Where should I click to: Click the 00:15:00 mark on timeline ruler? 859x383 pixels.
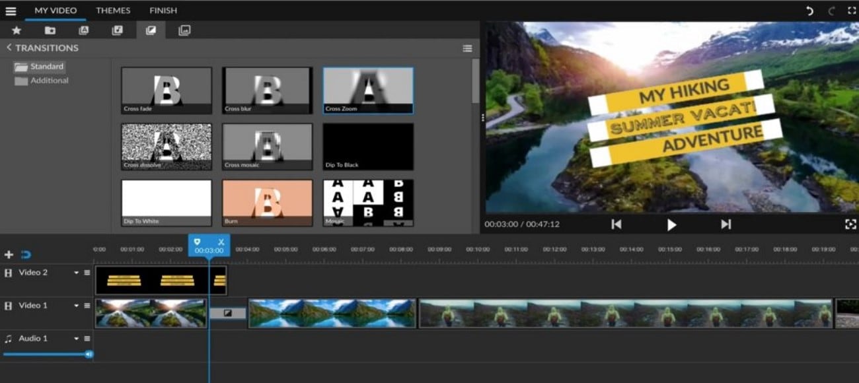tap(670, 250)
